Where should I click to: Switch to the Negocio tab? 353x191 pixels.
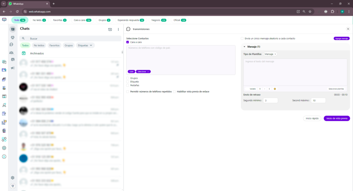159,20
